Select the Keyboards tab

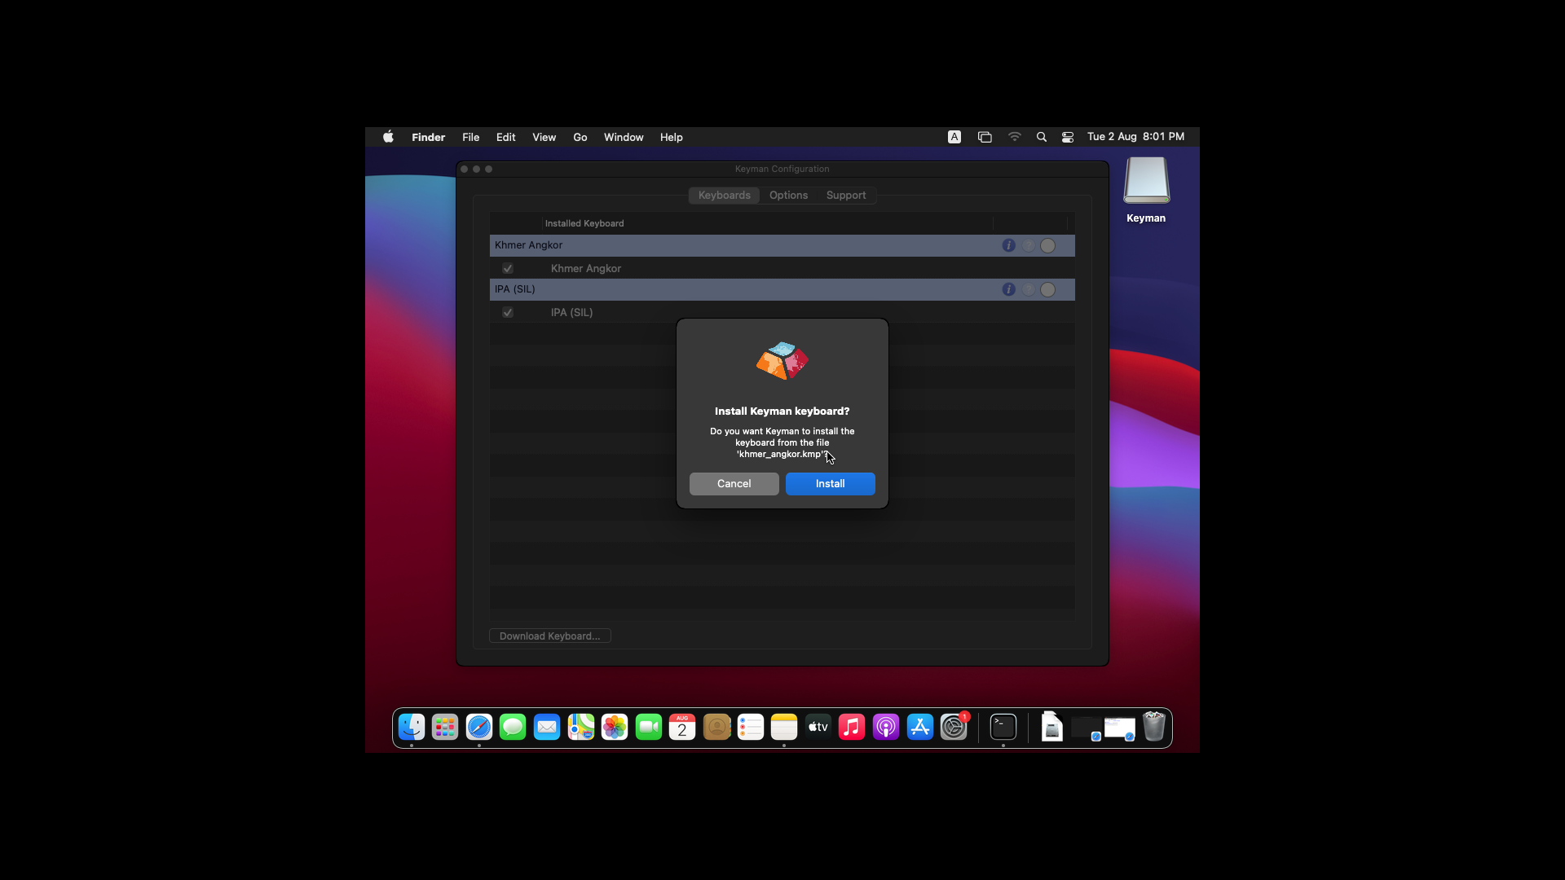tap(724, 196)
